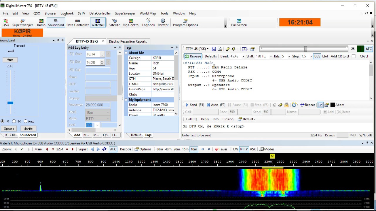The image size is (376, 211).
Task: Switch to Display Reception Reports tab
Action: pyautogui.click(x=128, y=41)
